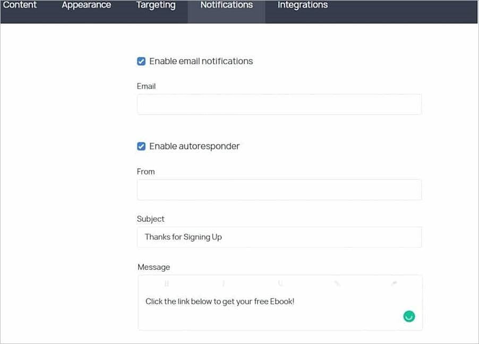Focus the Email input field
479x344 pixels.
[279, 105]
